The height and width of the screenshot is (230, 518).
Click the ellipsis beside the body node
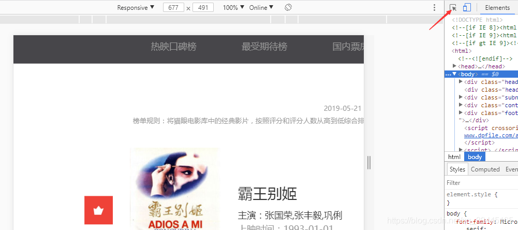tap(448, 75)
